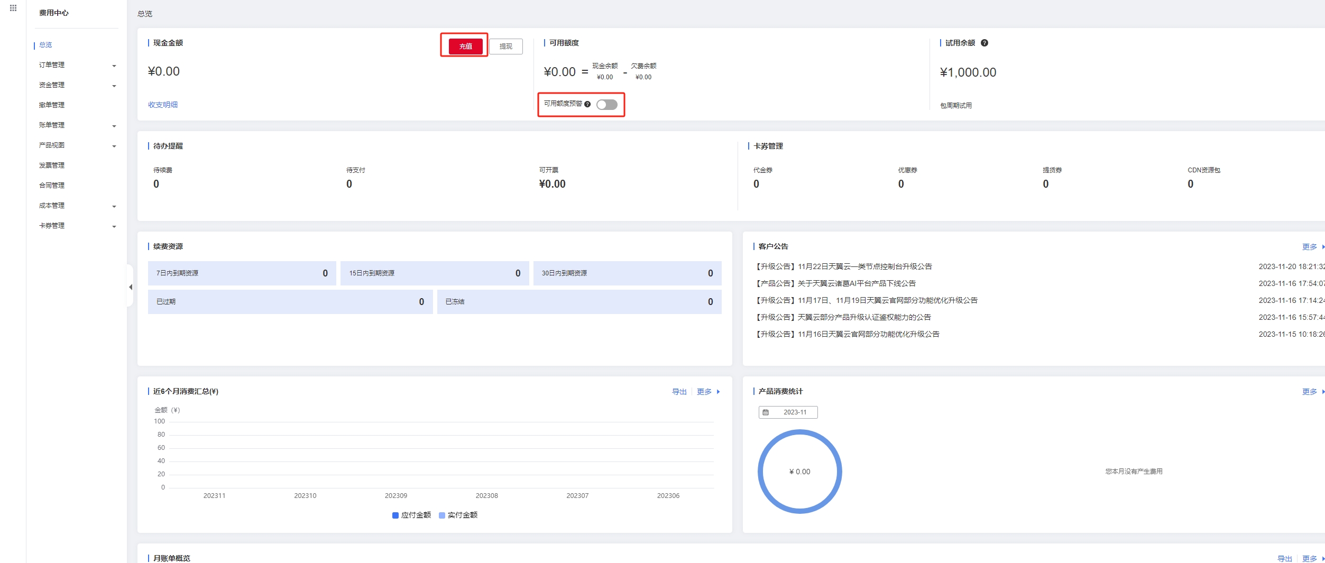Open the 7日内到期资源 tile
Viewport: 1325px width, 563px height.
242,273
